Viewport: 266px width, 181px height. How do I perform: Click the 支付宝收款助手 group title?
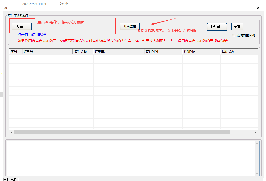[18, 15]
